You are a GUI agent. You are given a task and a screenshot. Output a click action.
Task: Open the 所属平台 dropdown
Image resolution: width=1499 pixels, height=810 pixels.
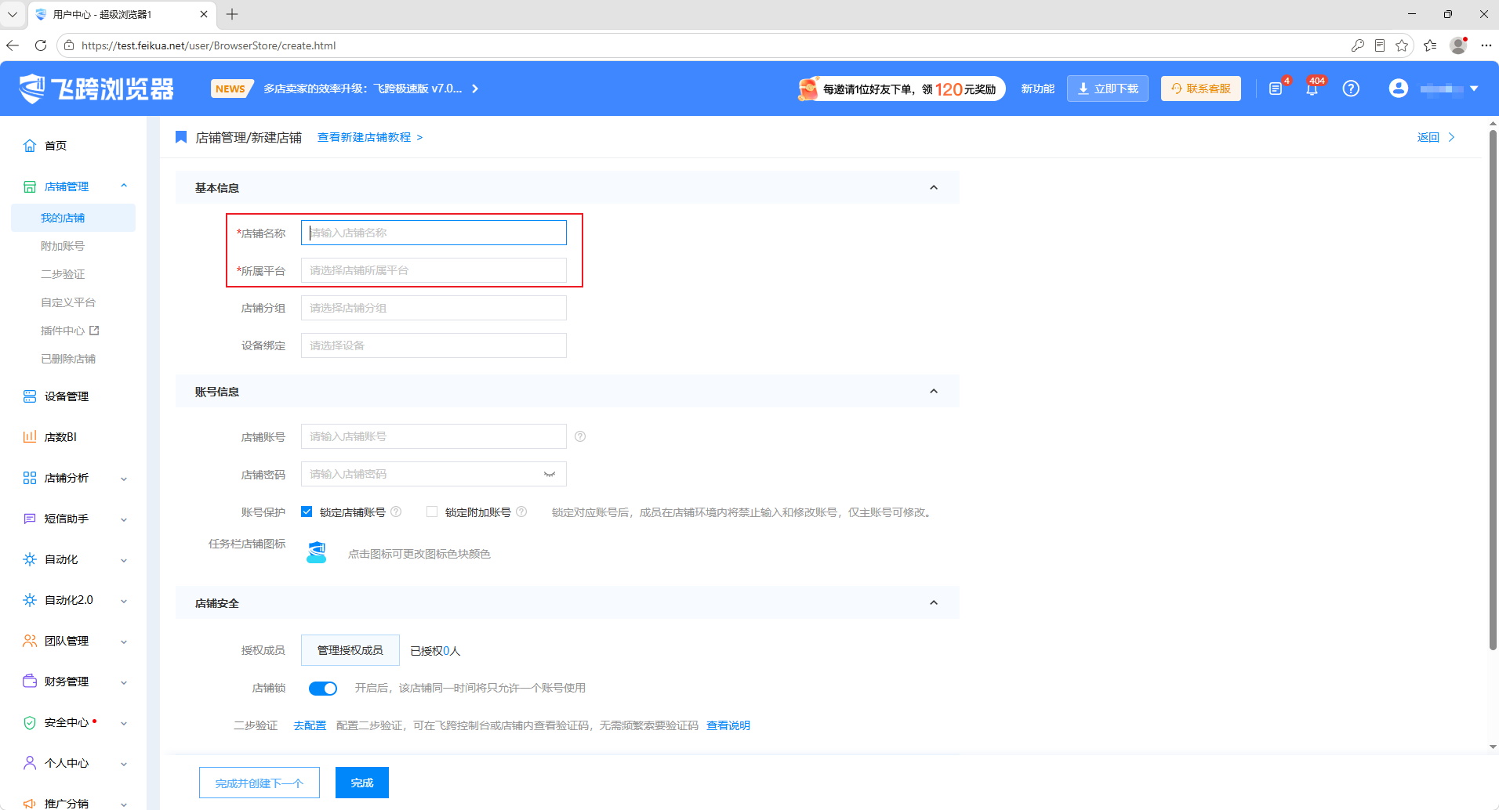click(434, 270)
